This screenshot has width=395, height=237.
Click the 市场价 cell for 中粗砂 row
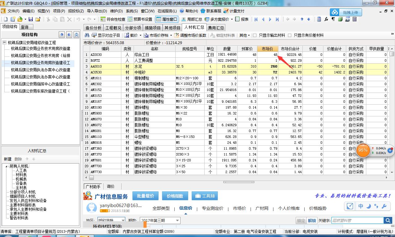[268, 72]
